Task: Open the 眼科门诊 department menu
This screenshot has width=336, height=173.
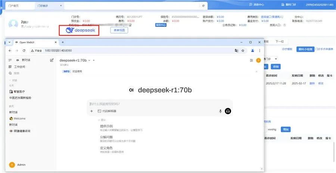Action: point(289,4)
